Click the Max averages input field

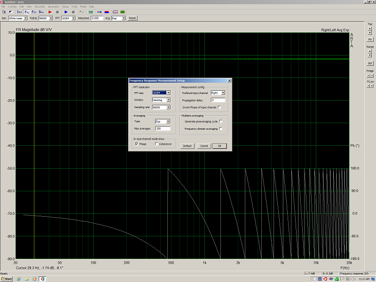[163, 128]
